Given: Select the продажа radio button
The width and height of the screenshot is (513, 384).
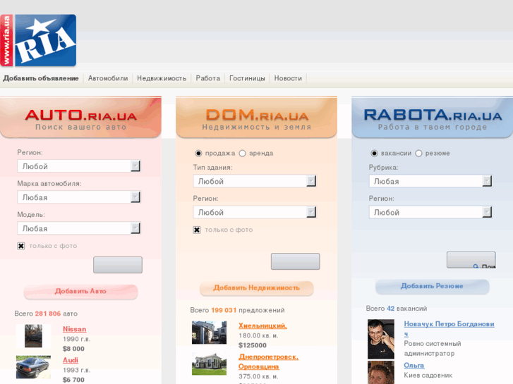Looking at the screenshot, I should click(198, 153).
